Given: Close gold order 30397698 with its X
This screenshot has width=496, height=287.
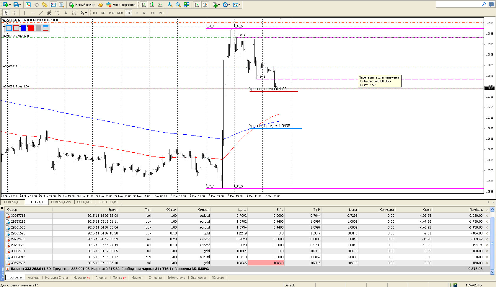Looking at the screenshot, I should tap(487, 263).
